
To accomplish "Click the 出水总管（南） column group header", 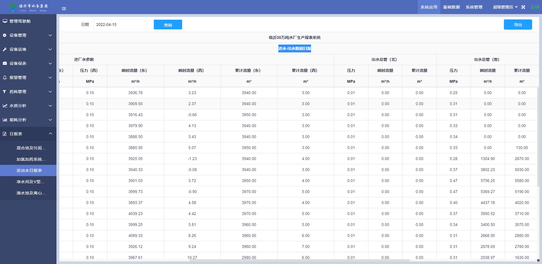I will coord(488,59).
